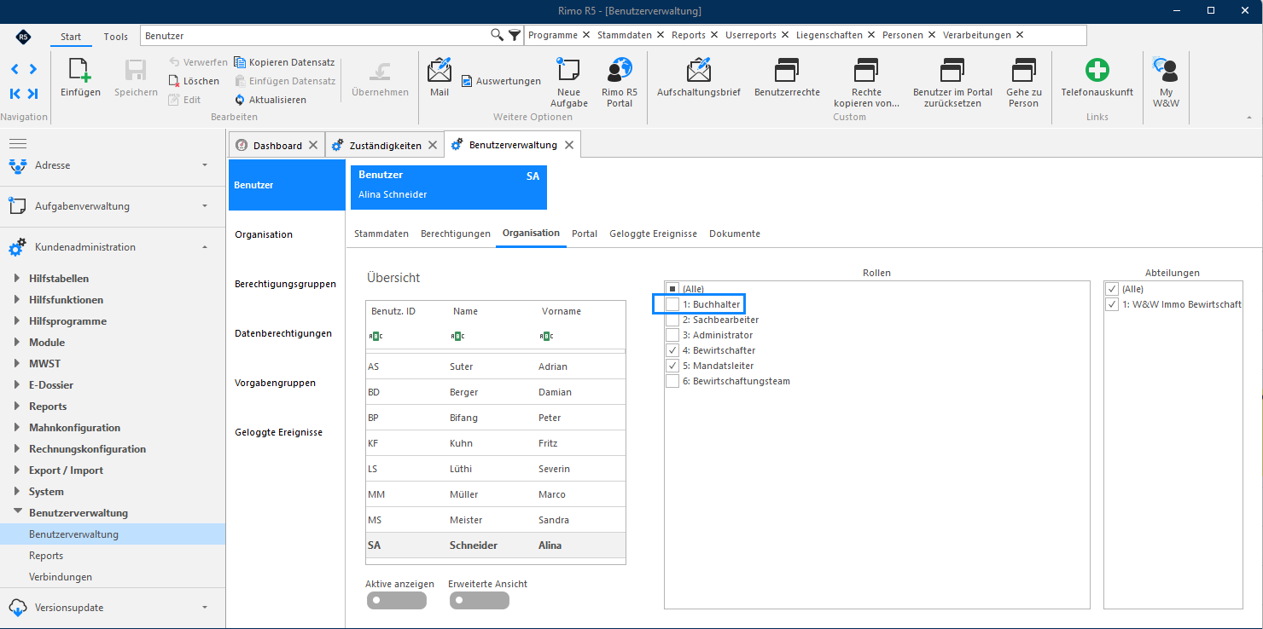Screen dimensions: 1263x629
Task: Open Telefonauskunft link
Action: click(1097, 77)
